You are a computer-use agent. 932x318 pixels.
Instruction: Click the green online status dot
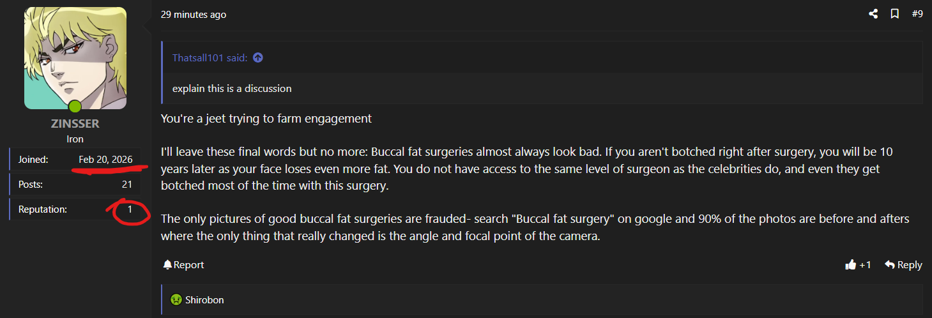[75, 107]
